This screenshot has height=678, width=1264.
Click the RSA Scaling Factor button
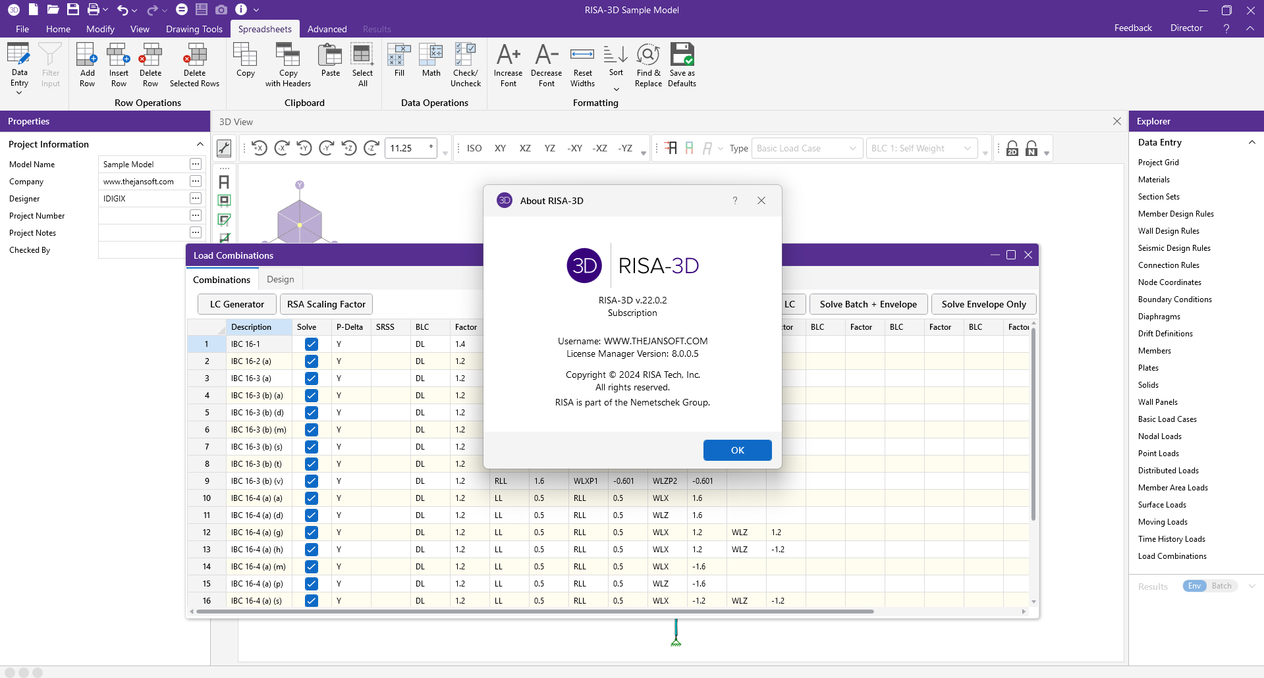pos(326,304)
